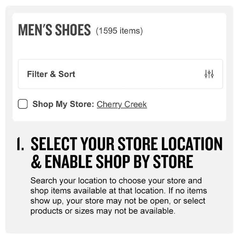Click the "(1595 items)" count text

[x=119, y=31]
